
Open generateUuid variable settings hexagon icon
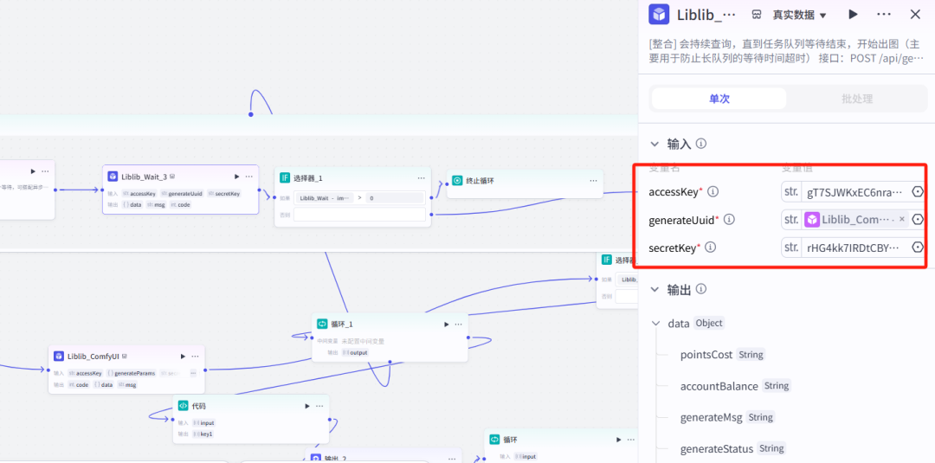click(x=918, y=219)
